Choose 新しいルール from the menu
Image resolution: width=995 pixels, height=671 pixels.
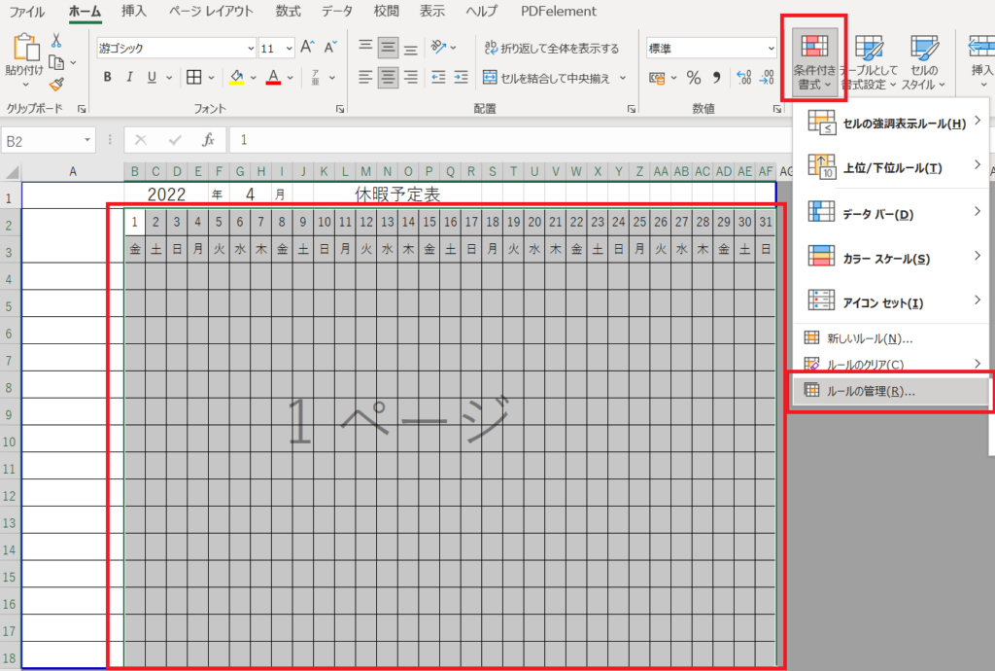click(869, 338)
